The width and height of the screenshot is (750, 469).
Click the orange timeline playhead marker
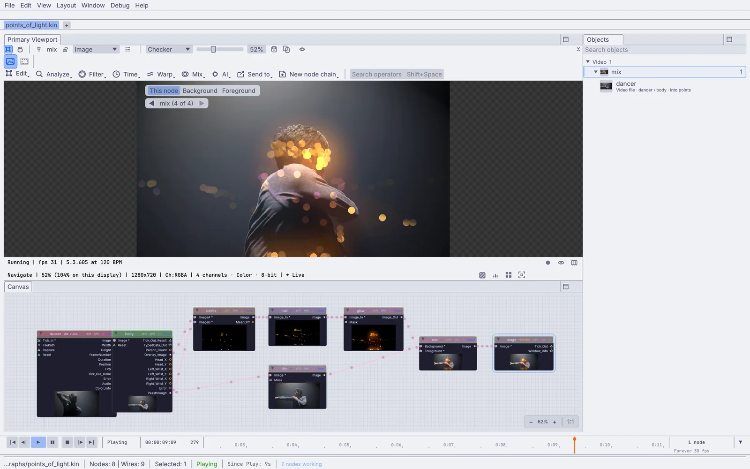pos(575,444)
